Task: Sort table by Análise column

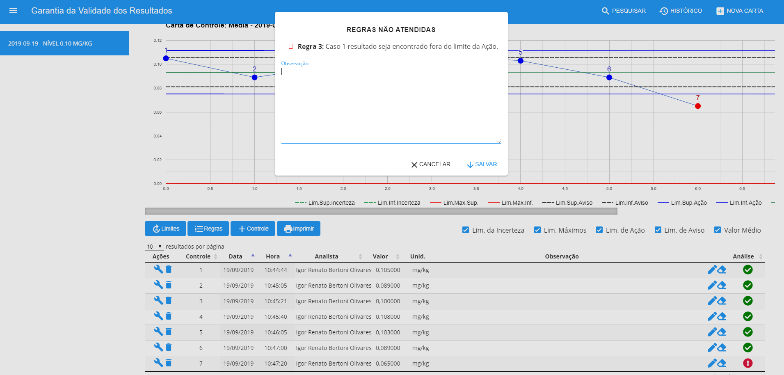Action: (x=743, y=256)
